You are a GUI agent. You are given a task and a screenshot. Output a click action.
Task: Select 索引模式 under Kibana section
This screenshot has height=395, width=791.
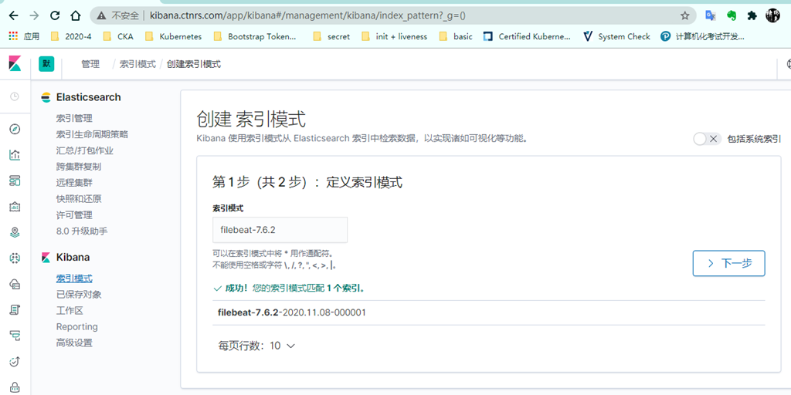(74, 279)
